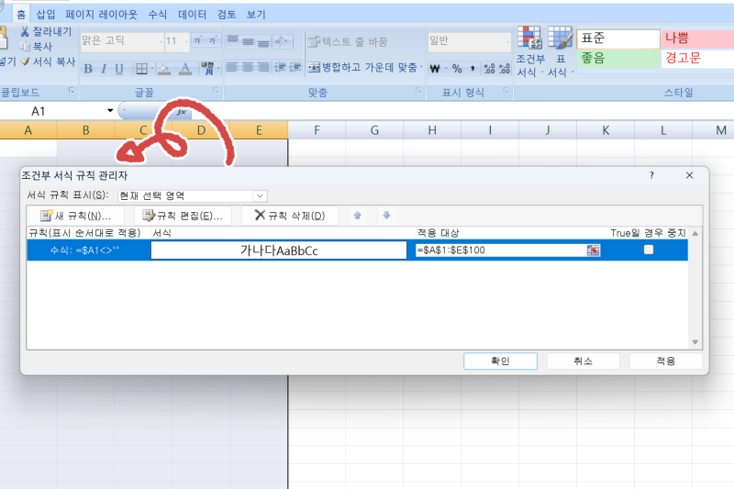Screen dimensions: 734x489
Task: Click the increase indent icon
Action: point(295,67)
